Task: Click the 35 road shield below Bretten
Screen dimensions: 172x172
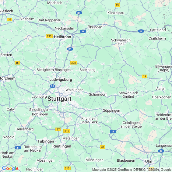Action: [x=17, y=63]
